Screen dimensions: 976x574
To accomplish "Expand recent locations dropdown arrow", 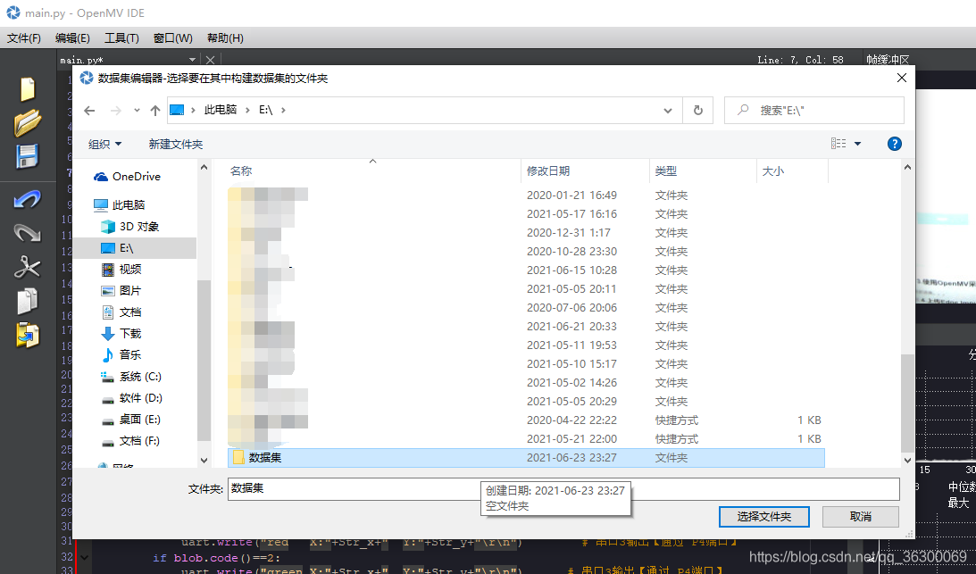I will tap(137, 110).
